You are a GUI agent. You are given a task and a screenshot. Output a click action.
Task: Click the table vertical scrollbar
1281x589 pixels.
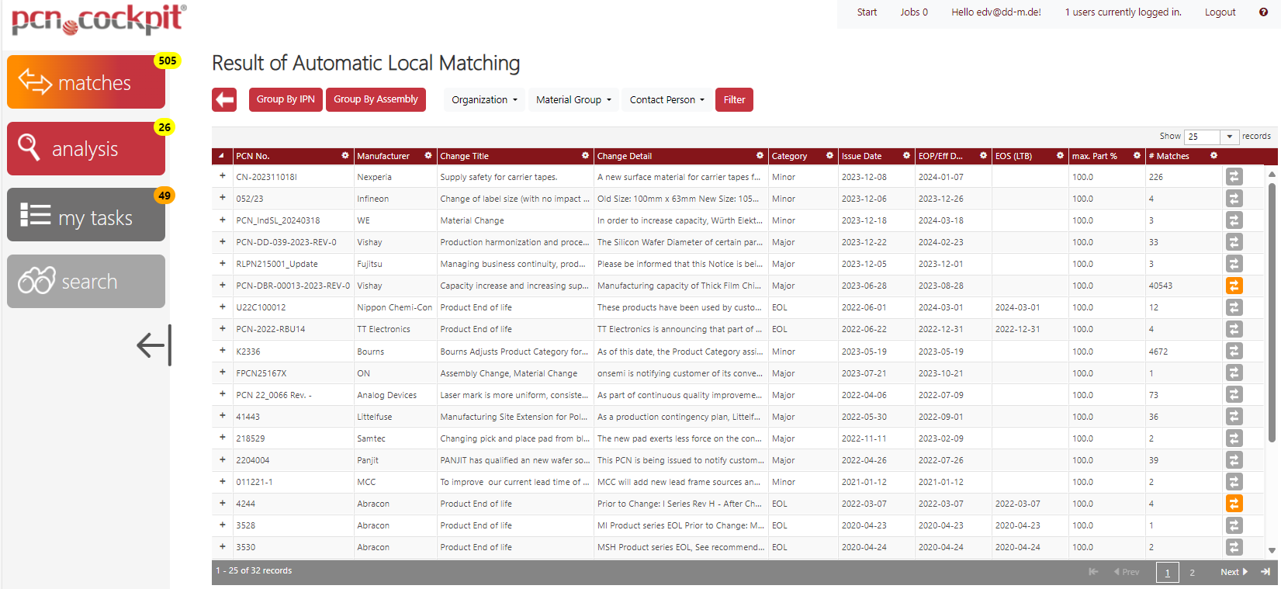pyautogui.click(x=1272, y=311)
